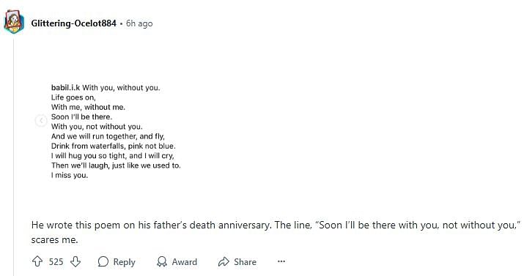Click the 525 vote count
524x276 pixels.
56,262
